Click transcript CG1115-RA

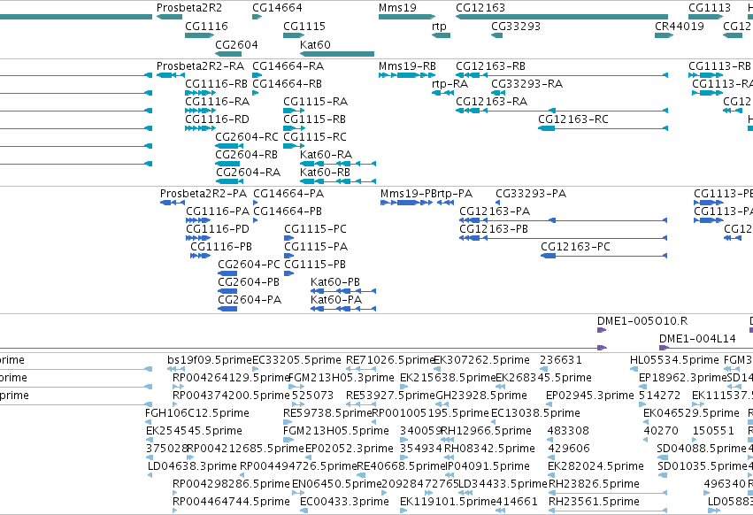[x=316, y=102]
